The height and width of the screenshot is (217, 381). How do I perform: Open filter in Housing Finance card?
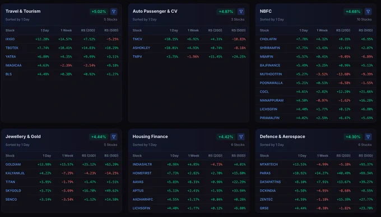(241, 137)
